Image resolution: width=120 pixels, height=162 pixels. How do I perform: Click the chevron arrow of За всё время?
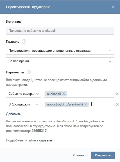(x=110, y=61)
